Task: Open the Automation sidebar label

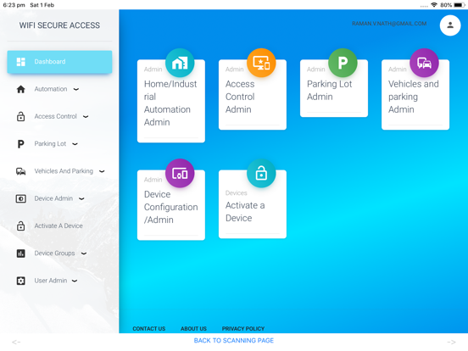Action: (x=51, y=89)
